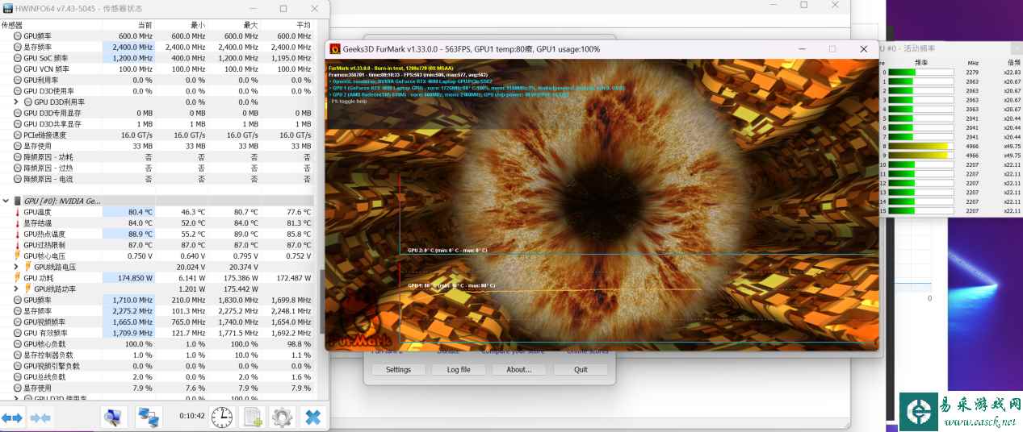Click the 174.850 W current power value
The width and height of the screenshot is (1023, 432).
(136, 278)
